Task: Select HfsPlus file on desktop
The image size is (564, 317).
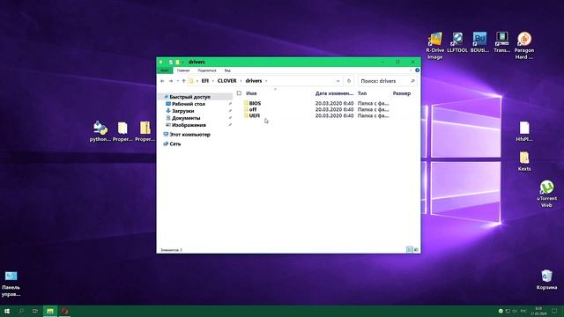Action: pyautogui.click(x=524, y=131)
